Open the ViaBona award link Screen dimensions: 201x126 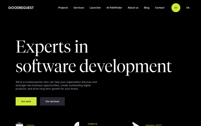coord(92,124)
